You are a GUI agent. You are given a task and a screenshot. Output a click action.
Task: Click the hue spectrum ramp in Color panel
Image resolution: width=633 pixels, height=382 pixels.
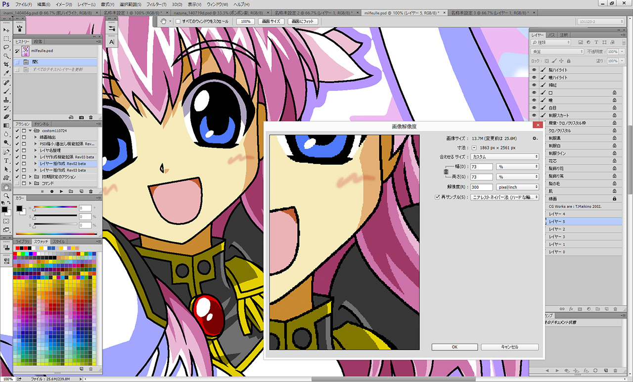pyautogui.click(x=56, y=234)
